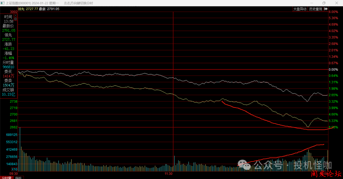Restore down the 上证指数 window
Viewport: 343px width, 179px height.
[x=324, y=3]
